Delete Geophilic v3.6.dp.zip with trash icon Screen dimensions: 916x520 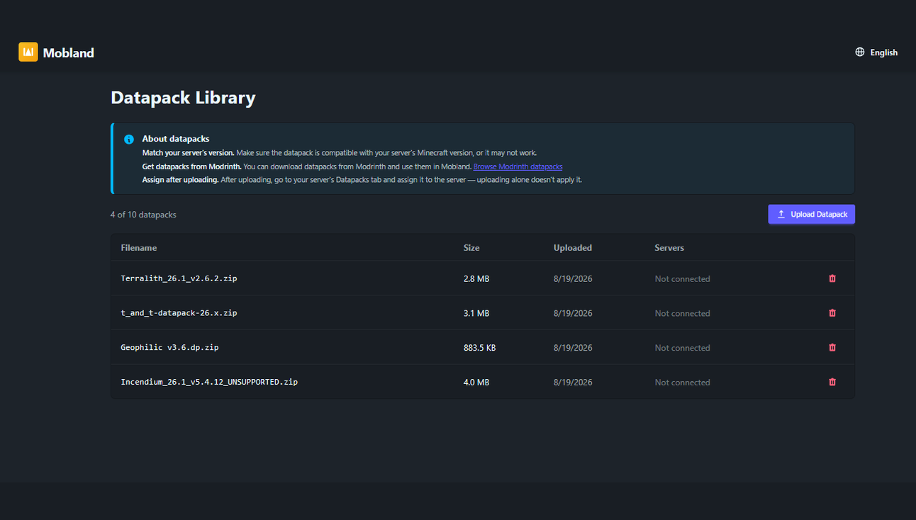click(832, 347)
